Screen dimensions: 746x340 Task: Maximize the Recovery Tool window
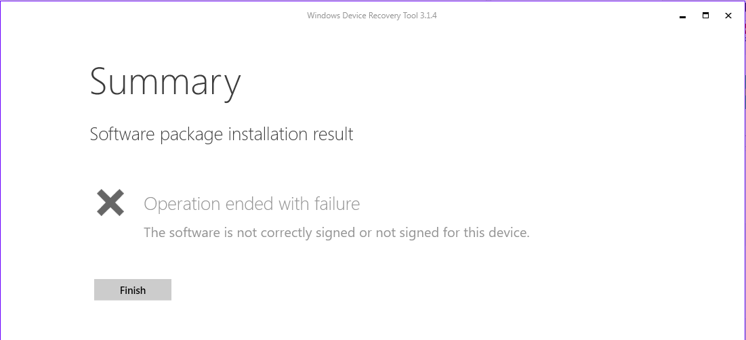[705, 16]
